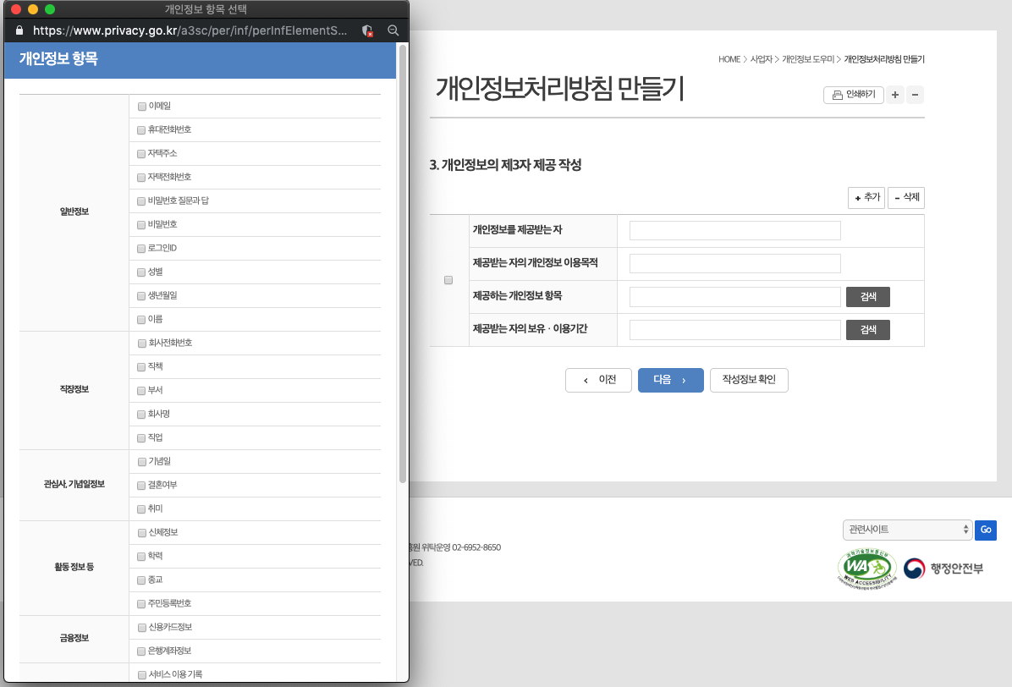Image resolution: width=1012 pixels, height=687 pixels.
Task: Check the 직업 checkbox
Action: coord(141,438)
